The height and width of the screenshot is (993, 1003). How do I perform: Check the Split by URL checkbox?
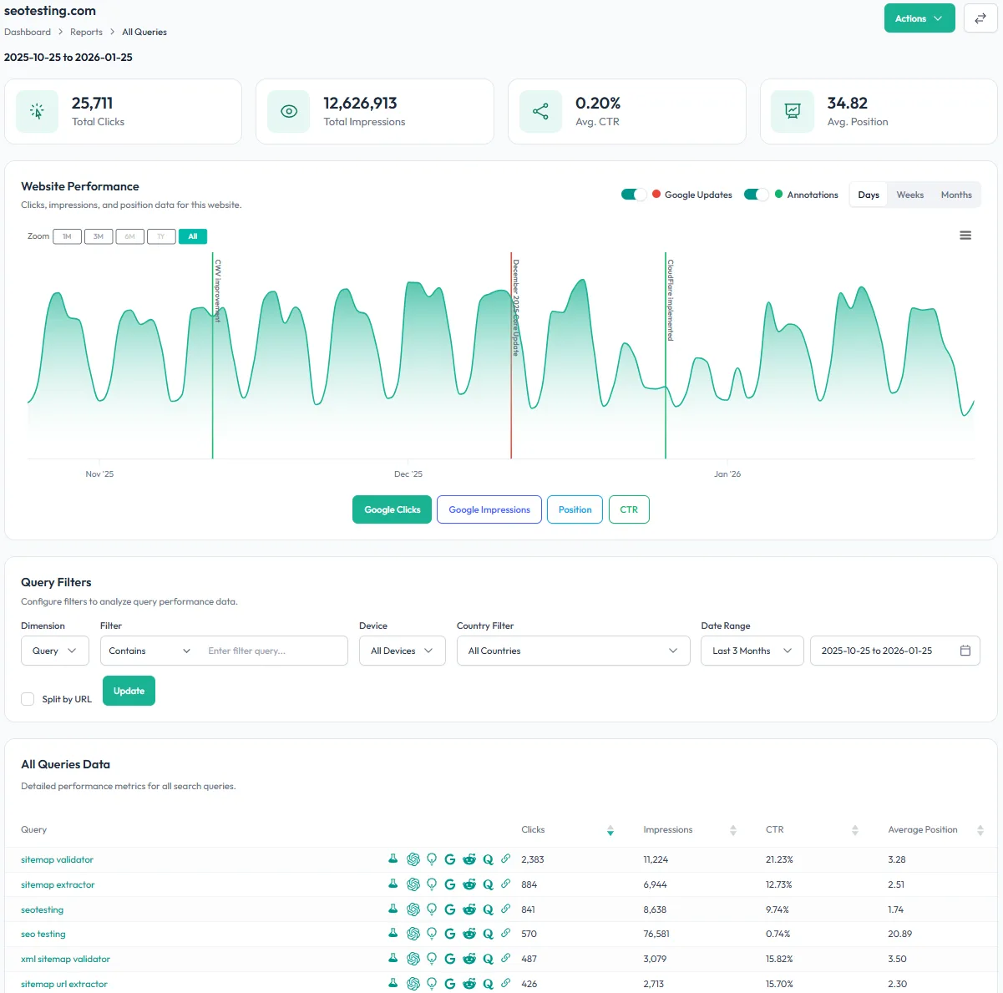tap(28, 699)
